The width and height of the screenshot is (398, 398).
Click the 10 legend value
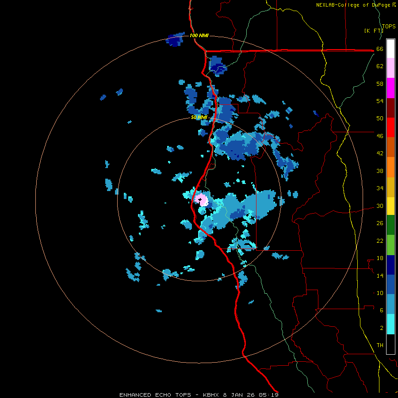(x=380, y=293)
